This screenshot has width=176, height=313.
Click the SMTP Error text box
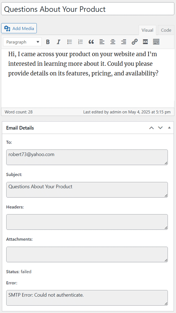click(87, 298)
